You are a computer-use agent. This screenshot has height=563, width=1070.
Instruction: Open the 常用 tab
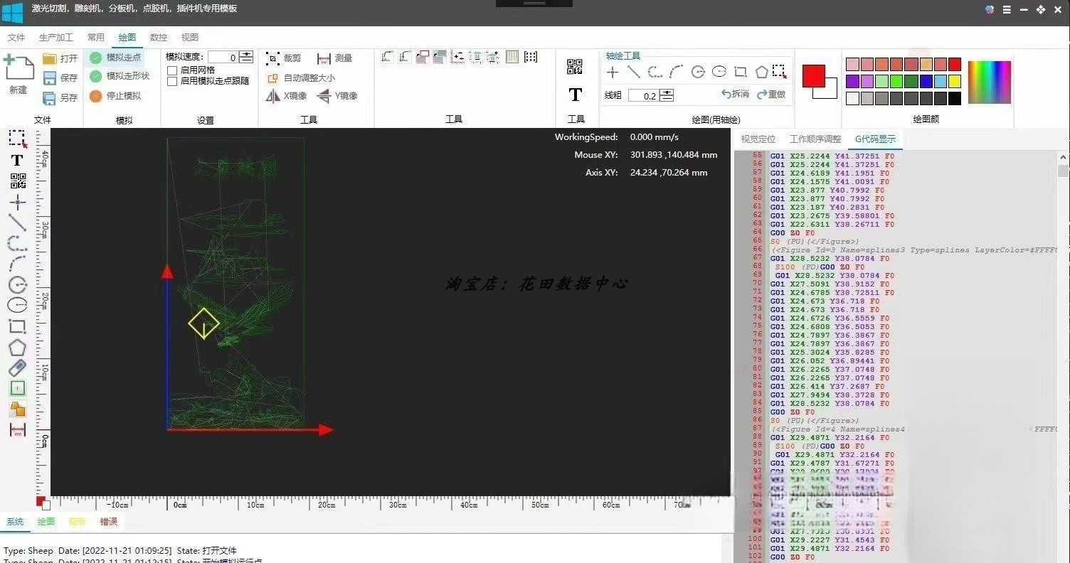click(x=96, y=38)
